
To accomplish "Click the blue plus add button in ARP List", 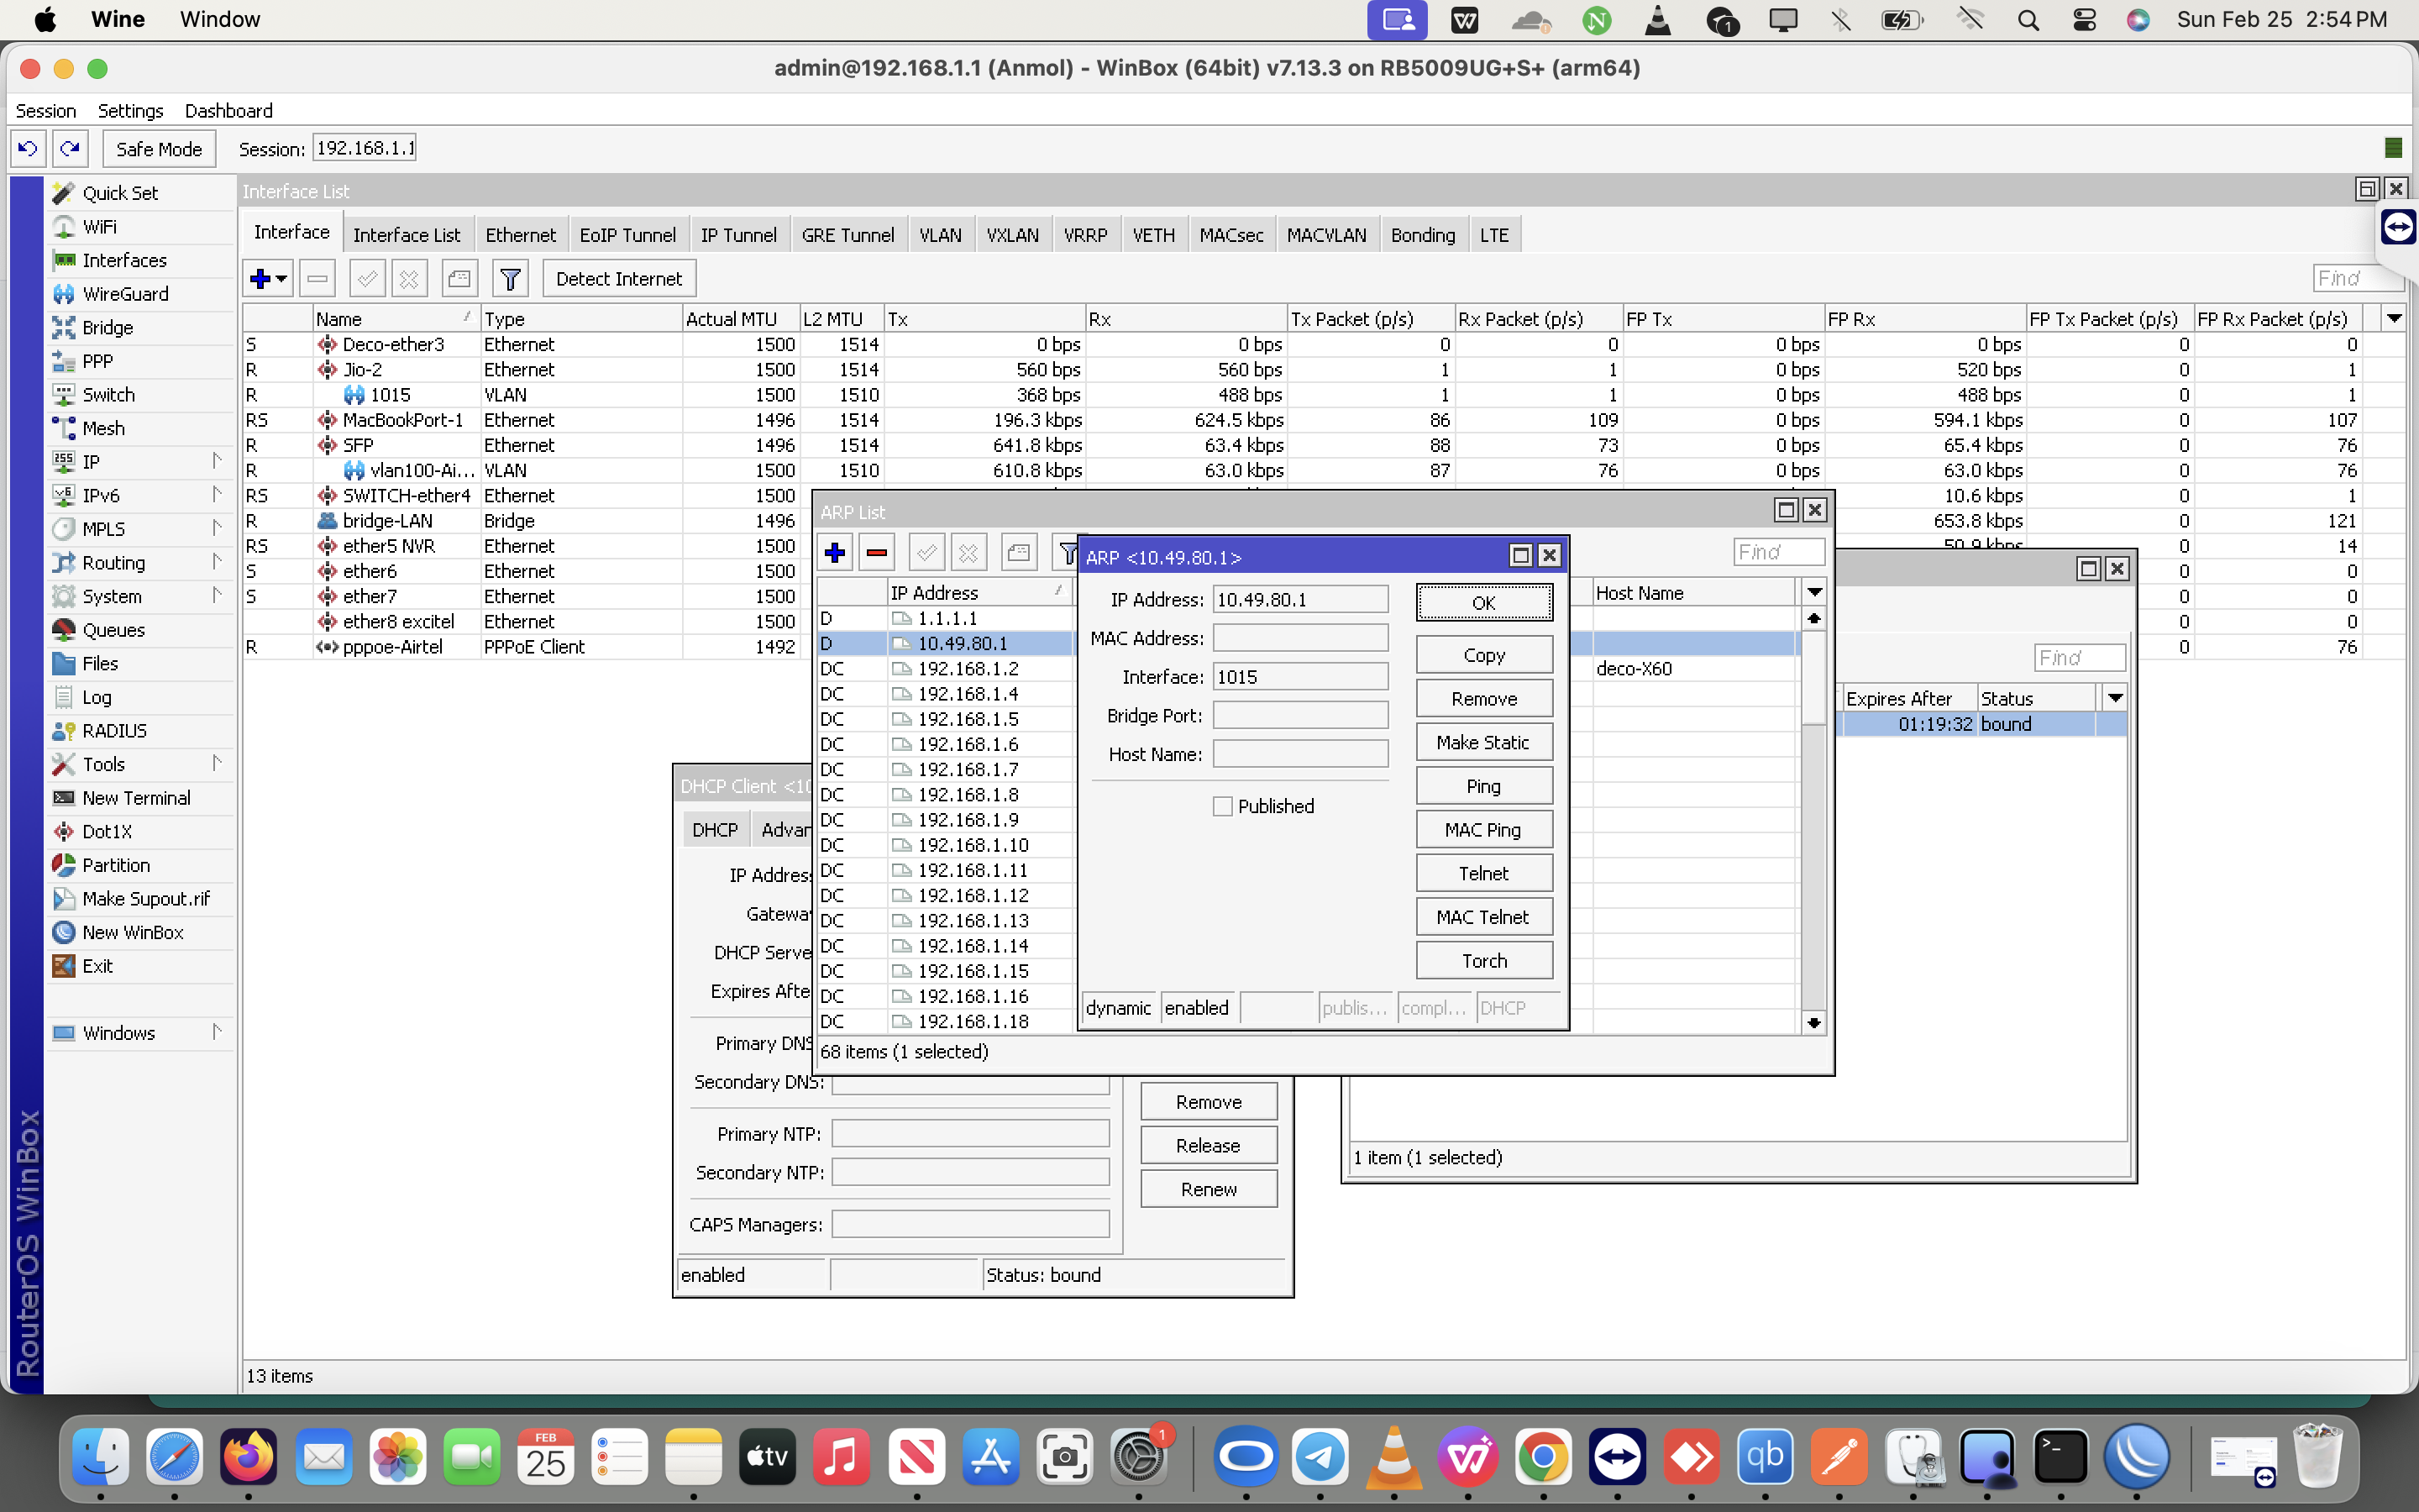I will click(x=835, y=552).
